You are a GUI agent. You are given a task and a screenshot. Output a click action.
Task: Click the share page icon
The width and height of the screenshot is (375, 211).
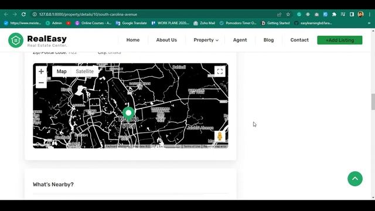[x=279, y=14]
